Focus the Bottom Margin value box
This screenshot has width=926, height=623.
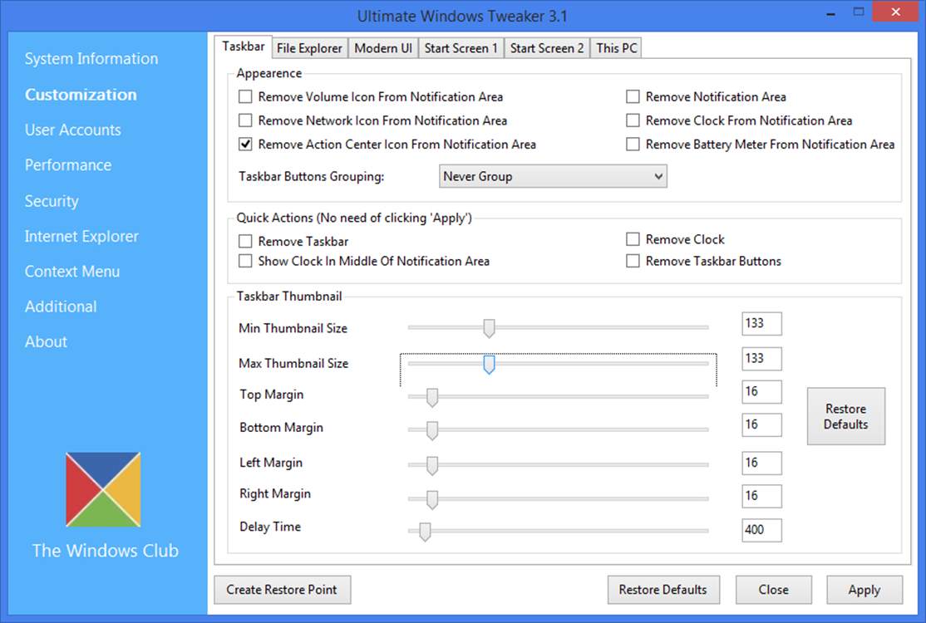tap(761, 424)
